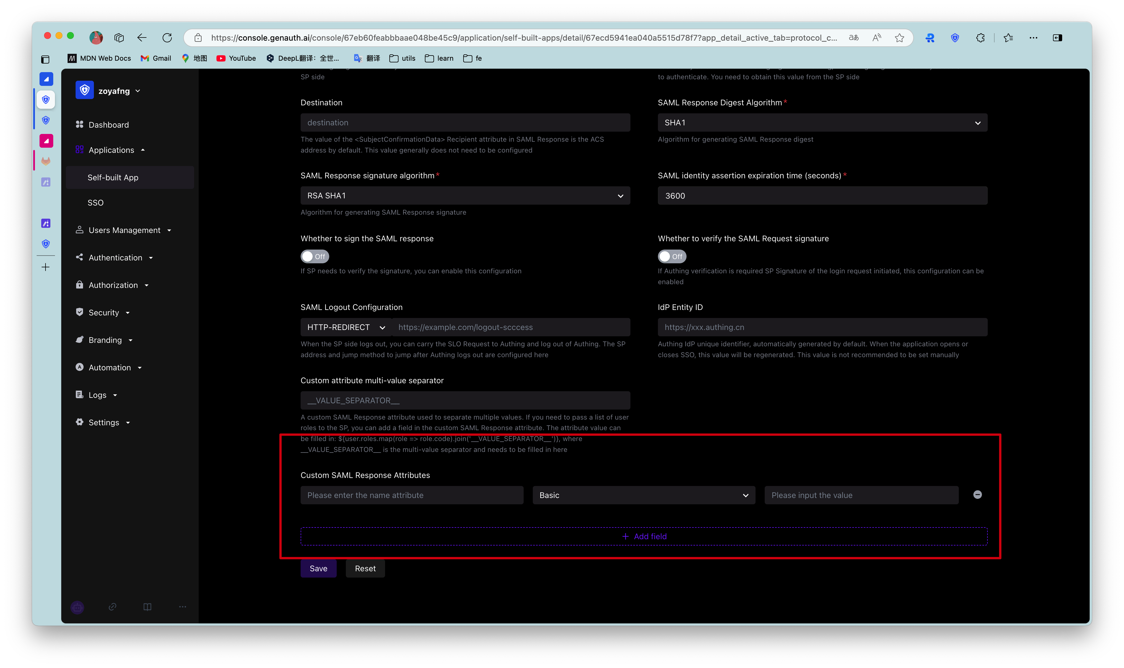1124x668 pixels.
Task: Click the zoyafng shield logo
Action: (x=84, y=90)
